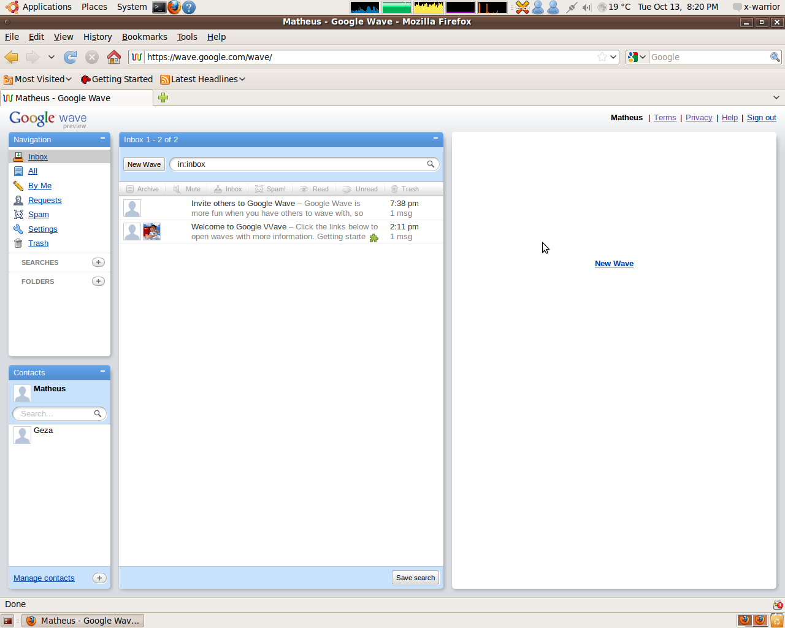Open the Requests folder link
Image resolution: width=785 pixels, height=628 pixels.
[x=45, y=201]
